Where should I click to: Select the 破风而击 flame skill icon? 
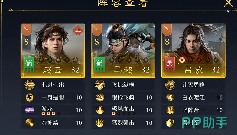pos(100,110)
